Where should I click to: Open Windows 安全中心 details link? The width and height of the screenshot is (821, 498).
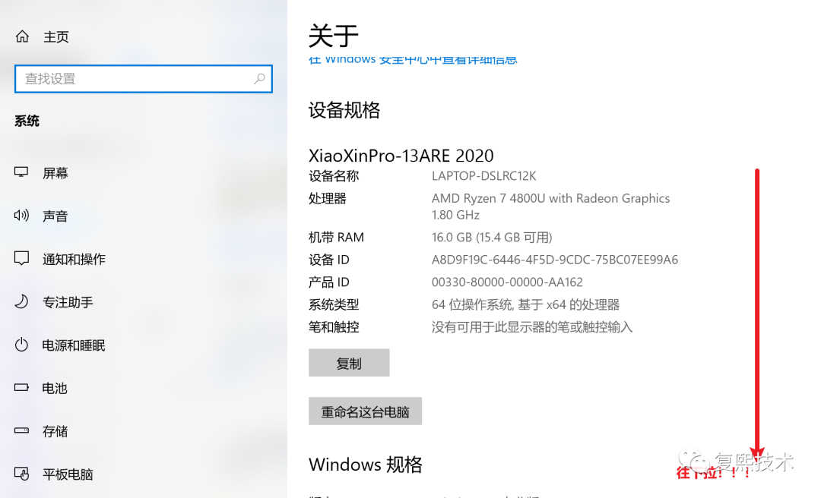point(413,60)
